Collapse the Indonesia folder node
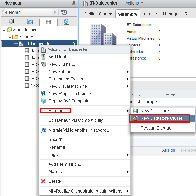196x196 pixels. pyautogui.click(x=10, y=37)
